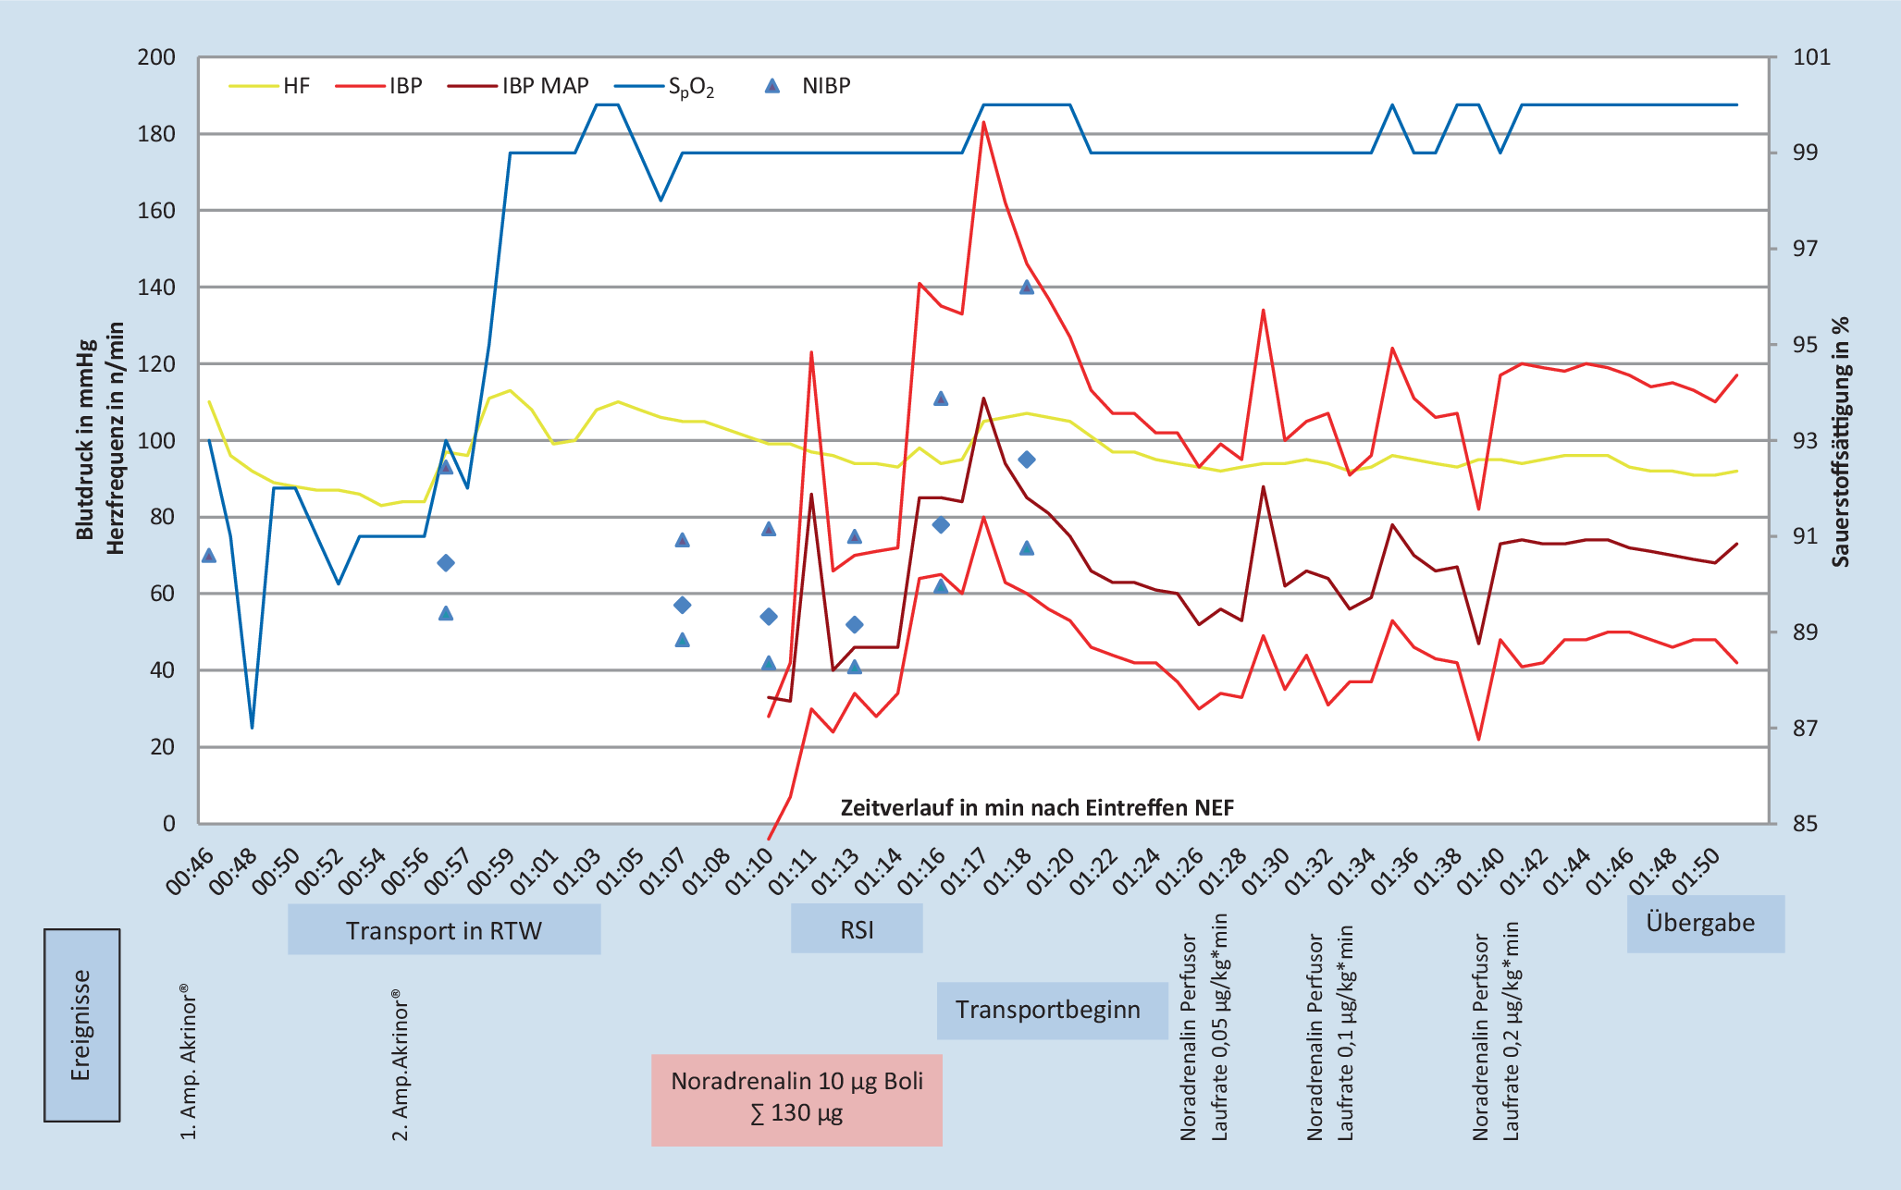
Task: Click the IBP peak near 180 mmHg
Action: [x=983, y=123]
